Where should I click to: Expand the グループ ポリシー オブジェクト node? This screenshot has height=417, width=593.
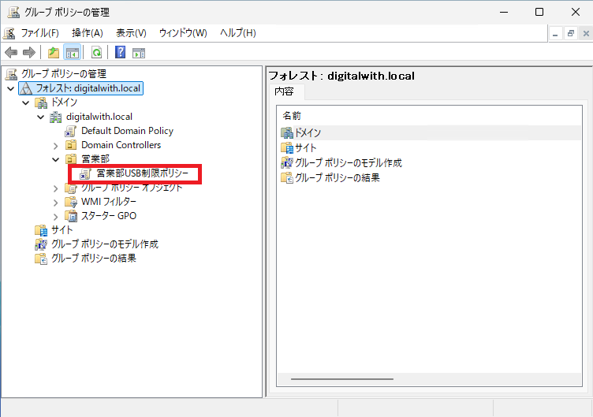coord(55,188)
